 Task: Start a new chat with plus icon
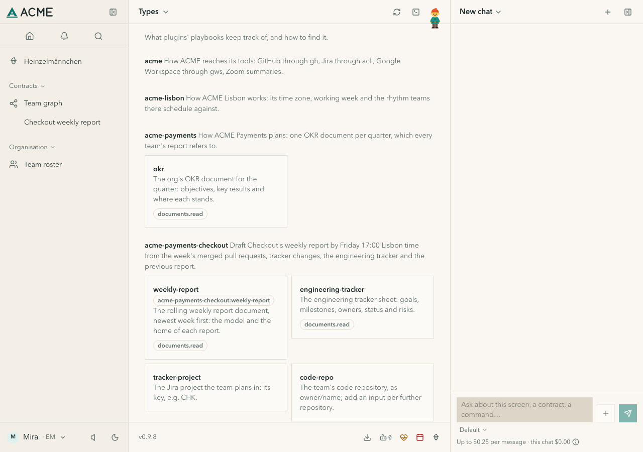click(608, 12)
